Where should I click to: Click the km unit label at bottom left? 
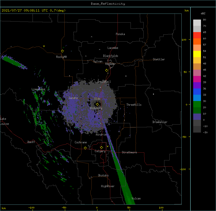click(4, 208)
